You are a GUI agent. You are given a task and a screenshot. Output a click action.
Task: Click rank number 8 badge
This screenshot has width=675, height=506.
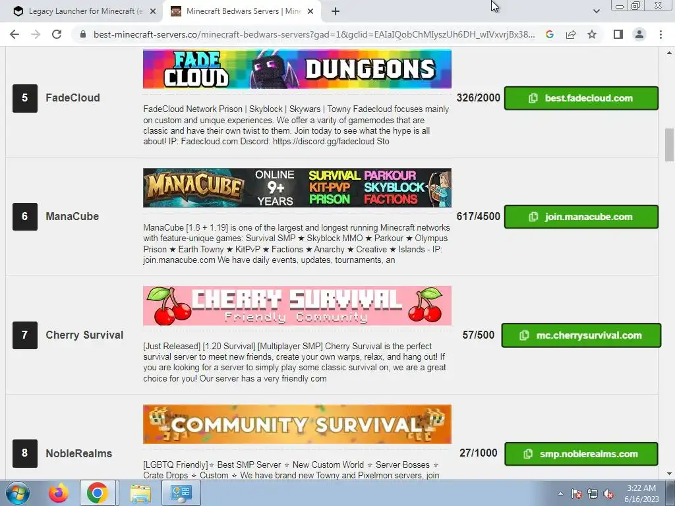(25, 453)
